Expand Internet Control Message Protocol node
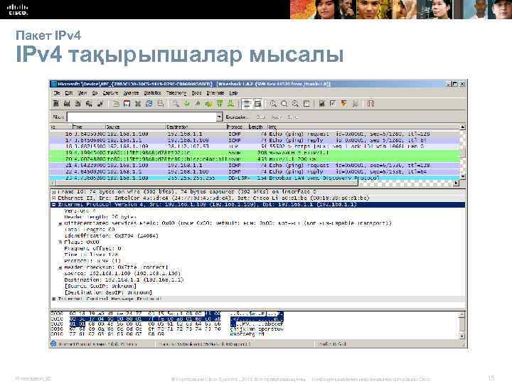The height and width of the screenshot is (384, 512). pos(53,299)
